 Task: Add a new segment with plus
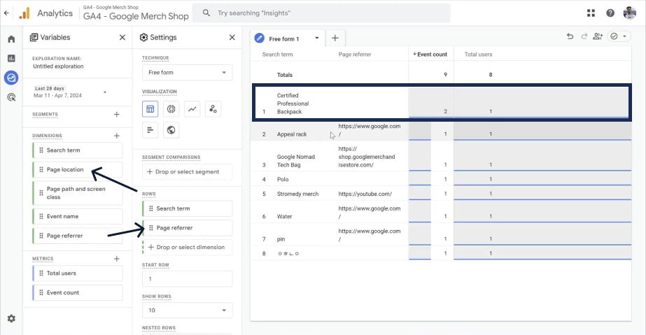click(x=117, y=115)
